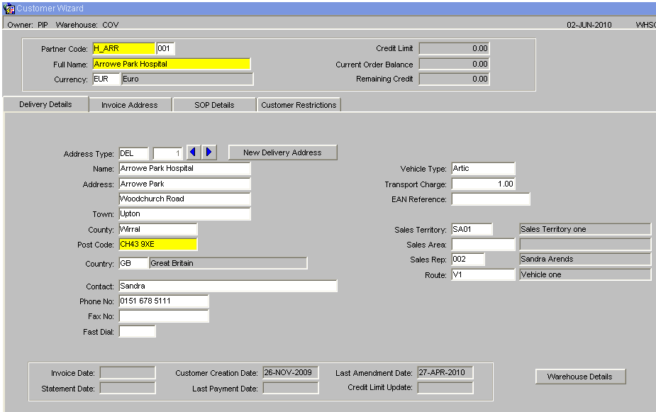Click the Address Type field DEL
Viewport: 656px width, 412px height.
click(x=133, y=153)
